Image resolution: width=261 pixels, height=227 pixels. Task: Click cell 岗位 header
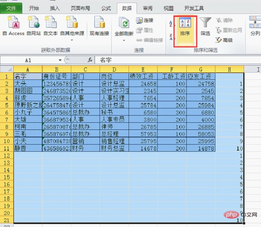(x=114, y=76)
